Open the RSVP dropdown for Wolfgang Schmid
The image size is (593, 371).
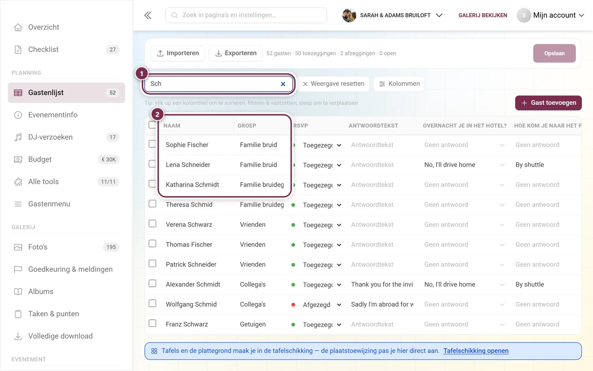[322, 305]
